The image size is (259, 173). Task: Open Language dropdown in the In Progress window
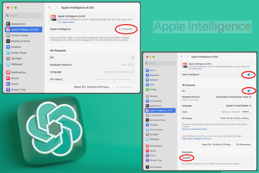coord(118,72)
